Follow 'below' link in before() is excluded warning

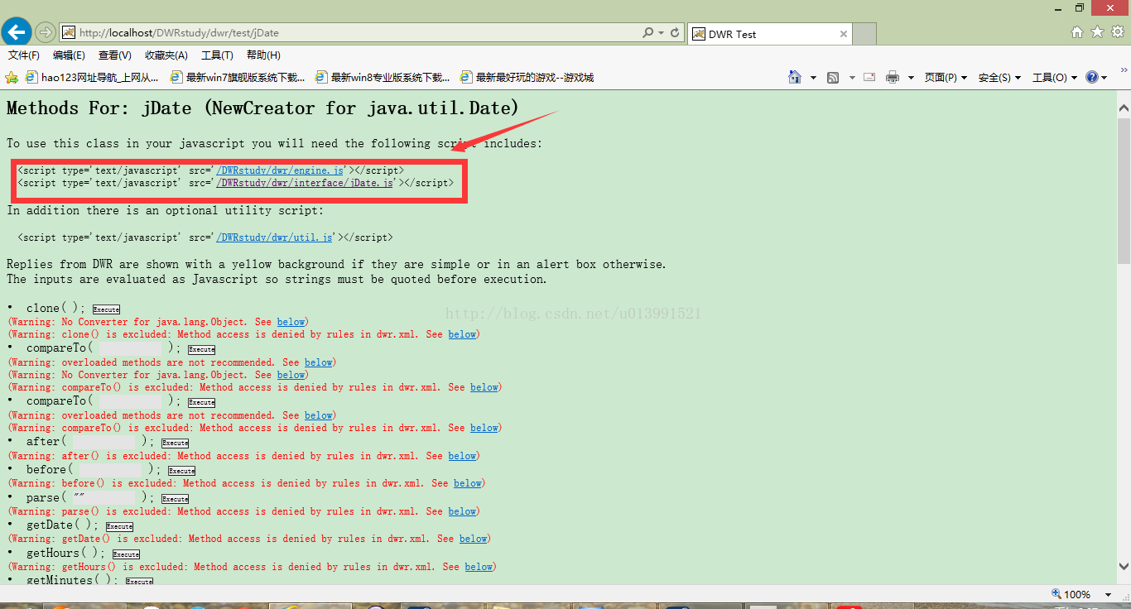468,483
